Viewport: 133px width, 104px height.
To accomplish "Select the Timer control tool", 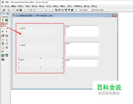I will [x=3, y=43].
